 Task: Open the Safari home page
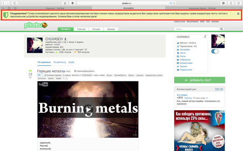click(x=65, y=3)
